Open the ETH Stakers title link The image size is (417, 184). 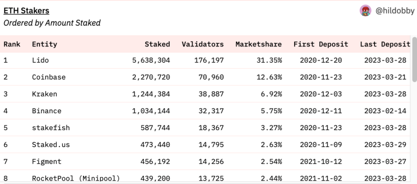pos(26,11)
